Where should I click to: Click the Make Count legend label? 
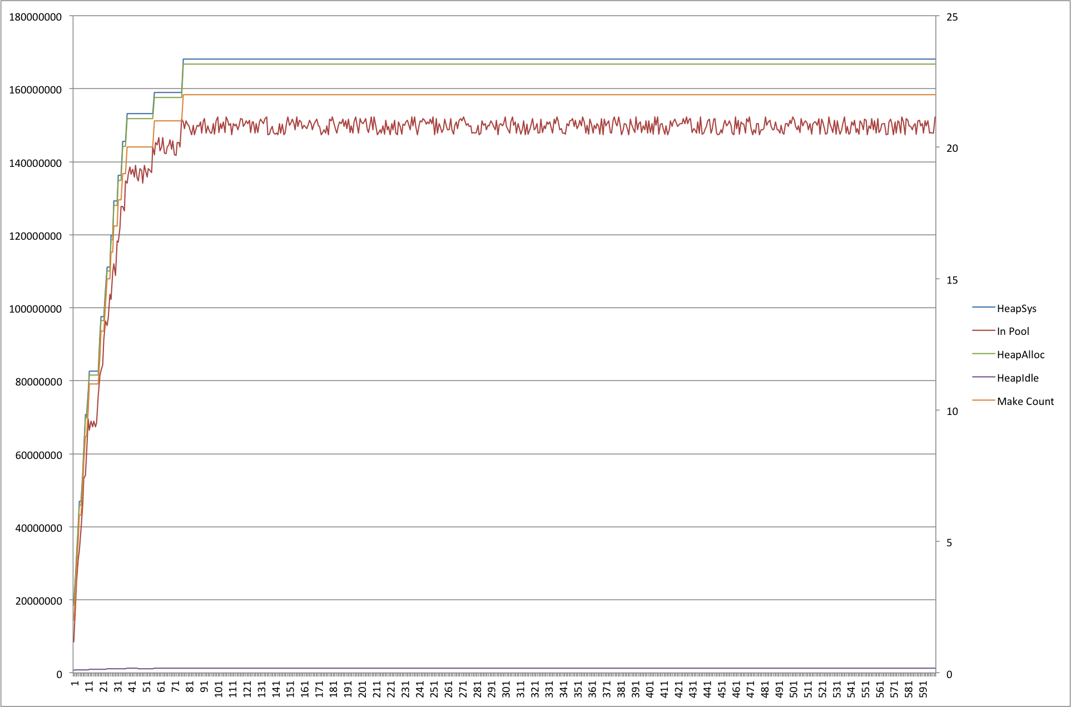pyautogui.click(x=1025, y=402)
